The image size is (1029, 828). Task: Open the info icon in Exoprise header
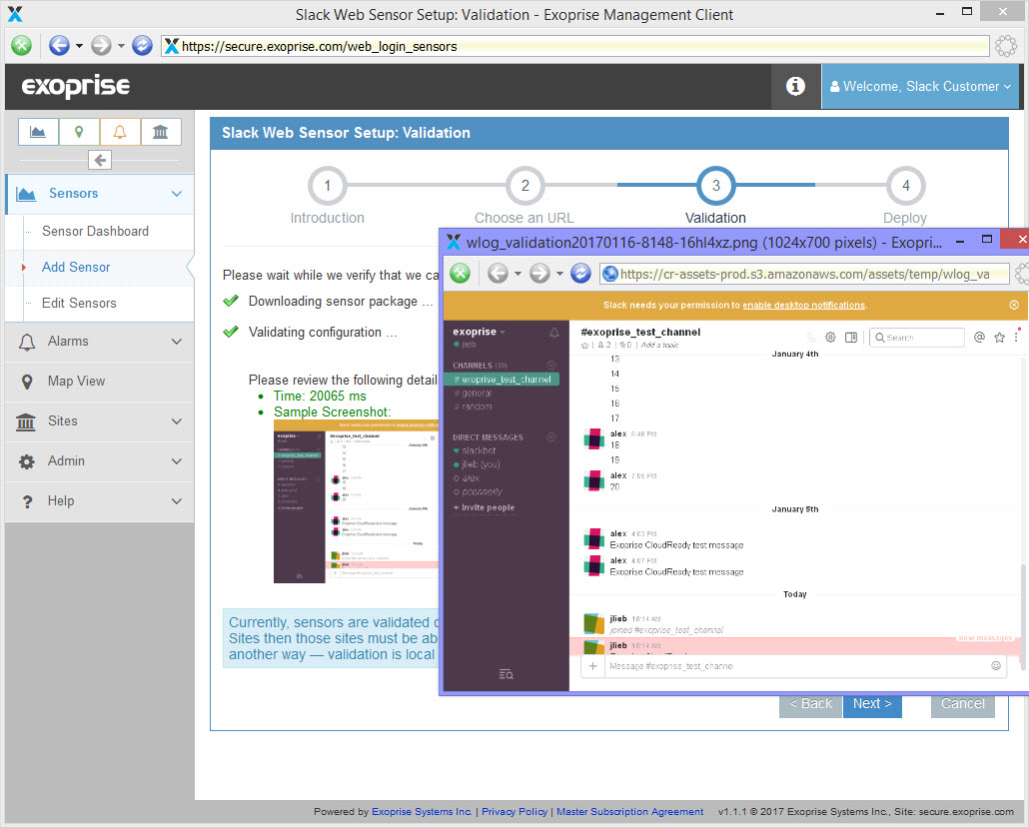point(795,86)
